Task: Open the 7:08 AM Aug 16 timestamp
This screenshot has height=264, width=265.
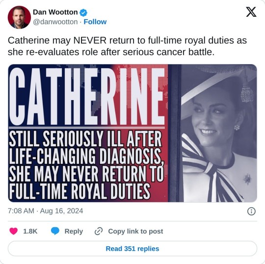Action: 46,211
